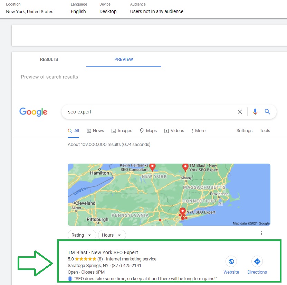Image resolution: width=287 pixels, height=285 pixels.
Task: Click the local results map
Action: tap(169, 195)
